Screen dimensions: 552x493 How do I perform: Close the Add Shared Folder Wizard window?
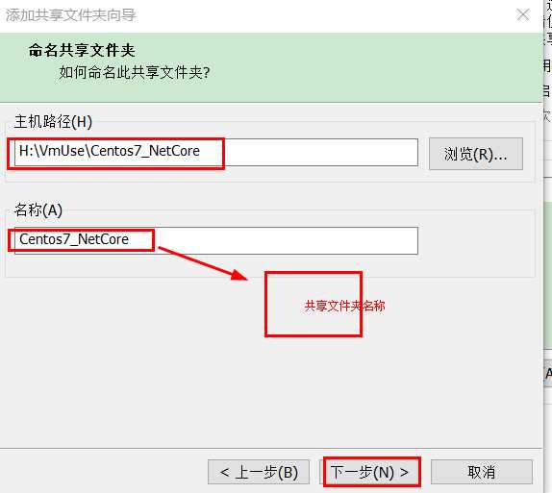coord(523,14)
